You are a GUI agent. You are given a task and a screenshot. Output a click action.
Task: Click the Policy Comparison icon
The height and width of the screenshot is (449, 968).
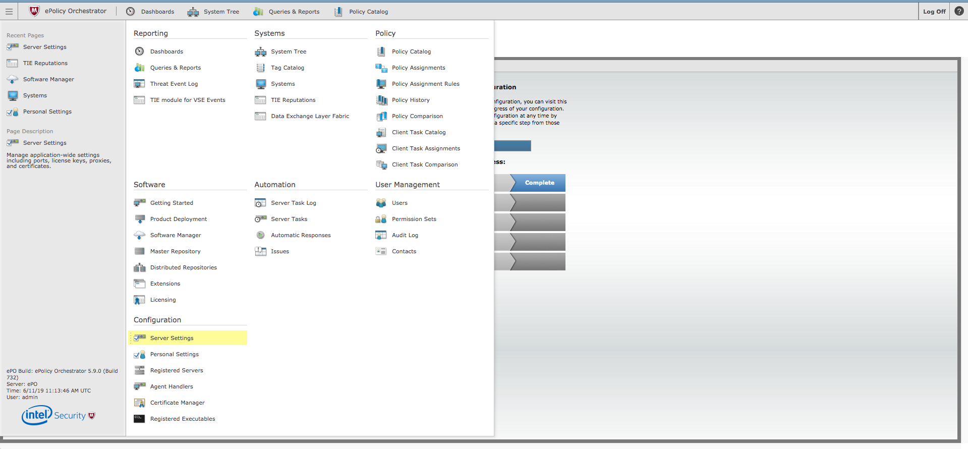(381, 116)
